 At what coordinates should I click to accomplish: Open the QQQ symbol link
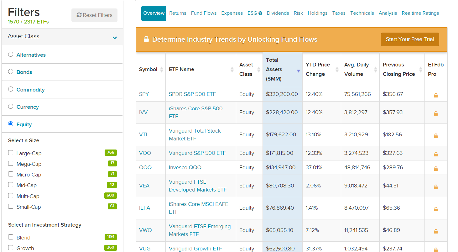(145, 167)
